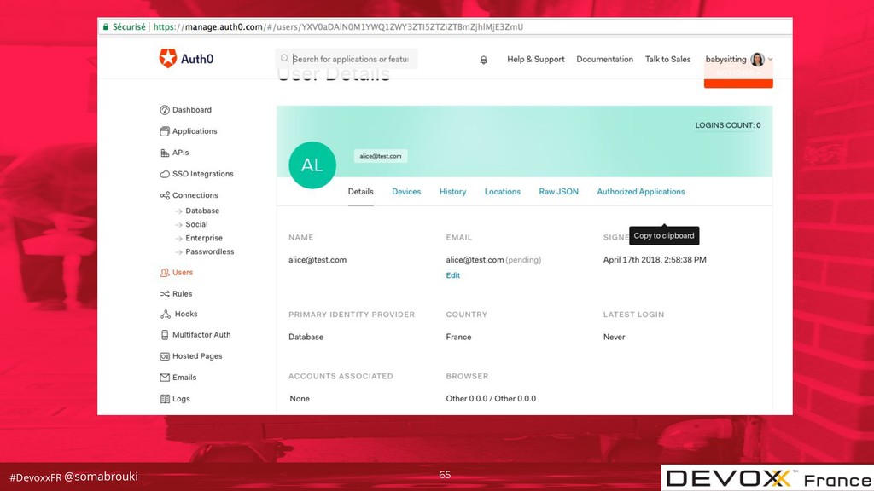The height and width of the screenshot is (491, 874).
Task: Click the Auth0 logo
Action: point(186,59)
